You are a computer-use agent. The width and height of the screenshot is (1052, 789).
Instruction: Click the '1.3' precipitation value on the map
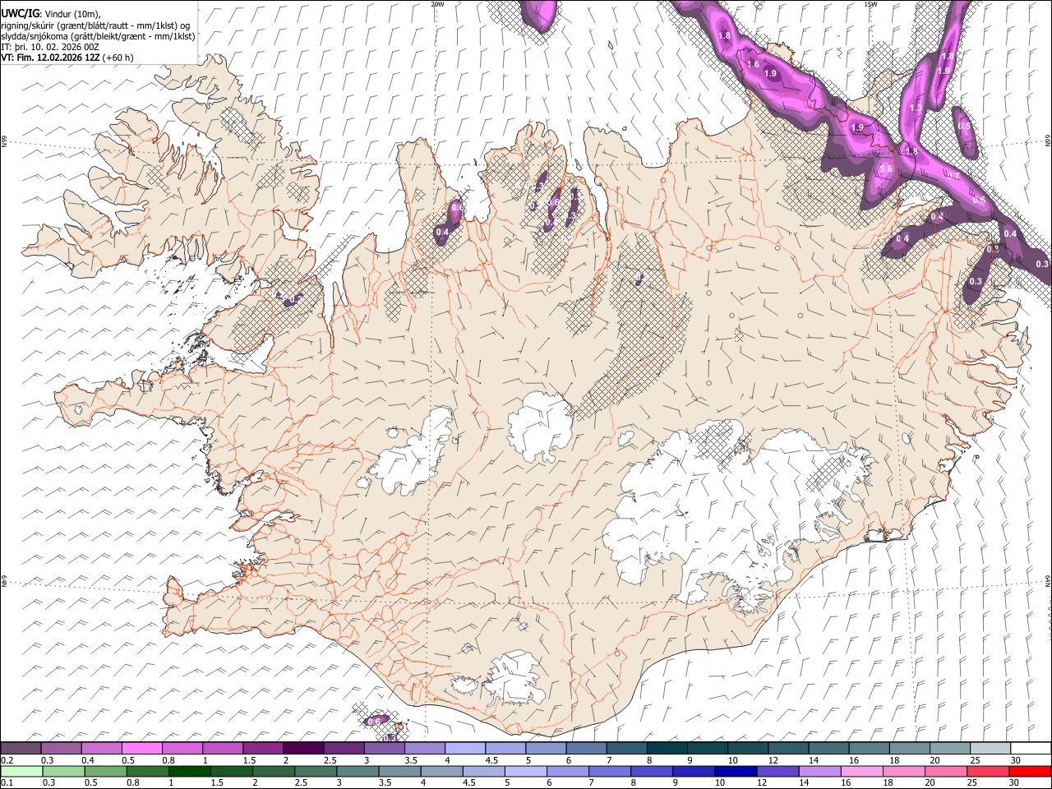pyautogui.click(x=916, y=108)
